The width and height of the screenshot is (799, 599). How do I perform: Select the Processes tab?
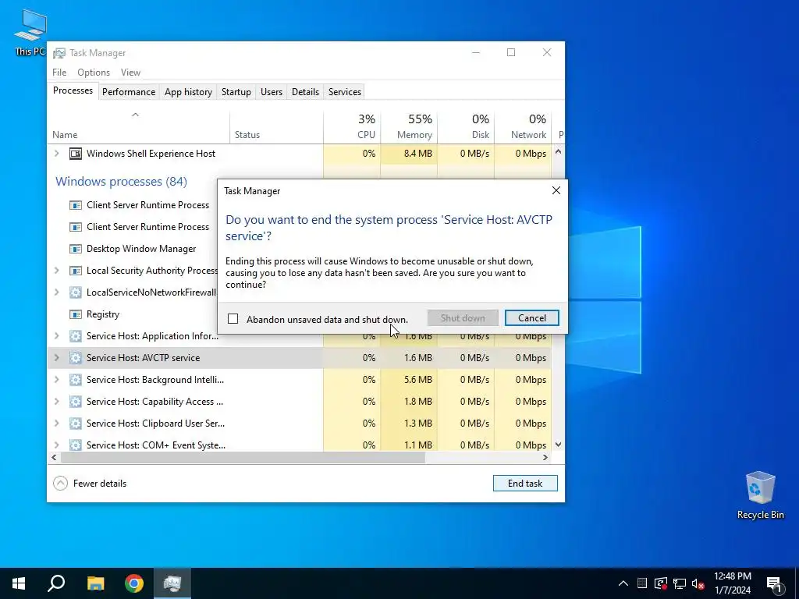73,90
